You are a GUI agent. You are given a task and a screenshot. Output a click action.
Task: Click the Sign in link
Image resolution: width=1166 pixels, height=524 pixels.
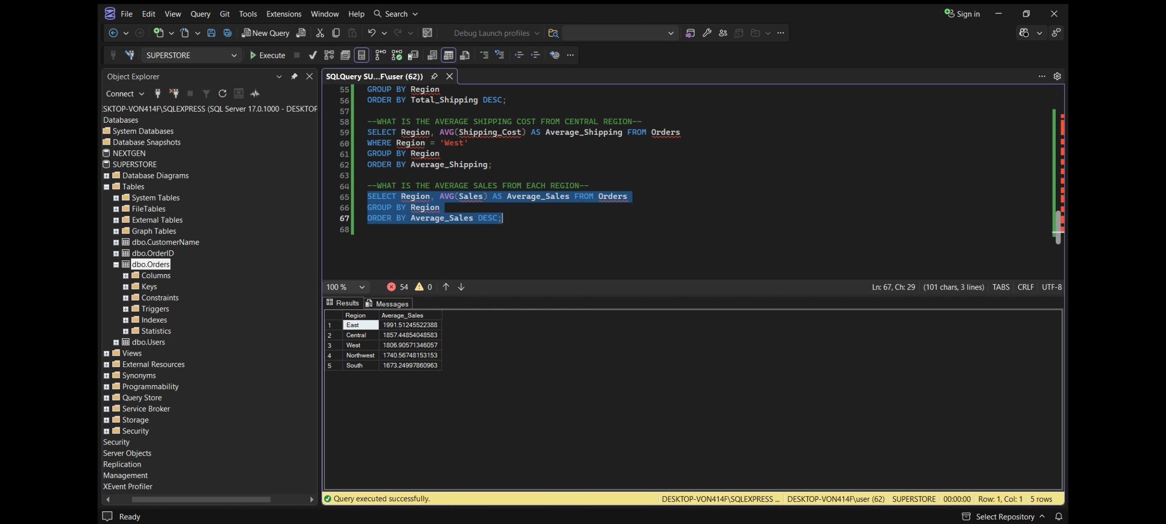coord(962,14)
